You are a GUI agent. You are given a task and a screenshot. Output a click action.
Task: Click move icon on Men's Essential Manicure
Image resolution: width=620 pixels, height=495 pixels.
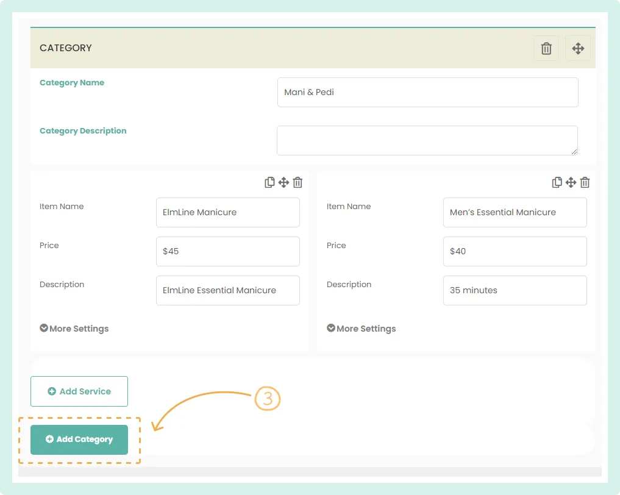(x=571, y=182)
